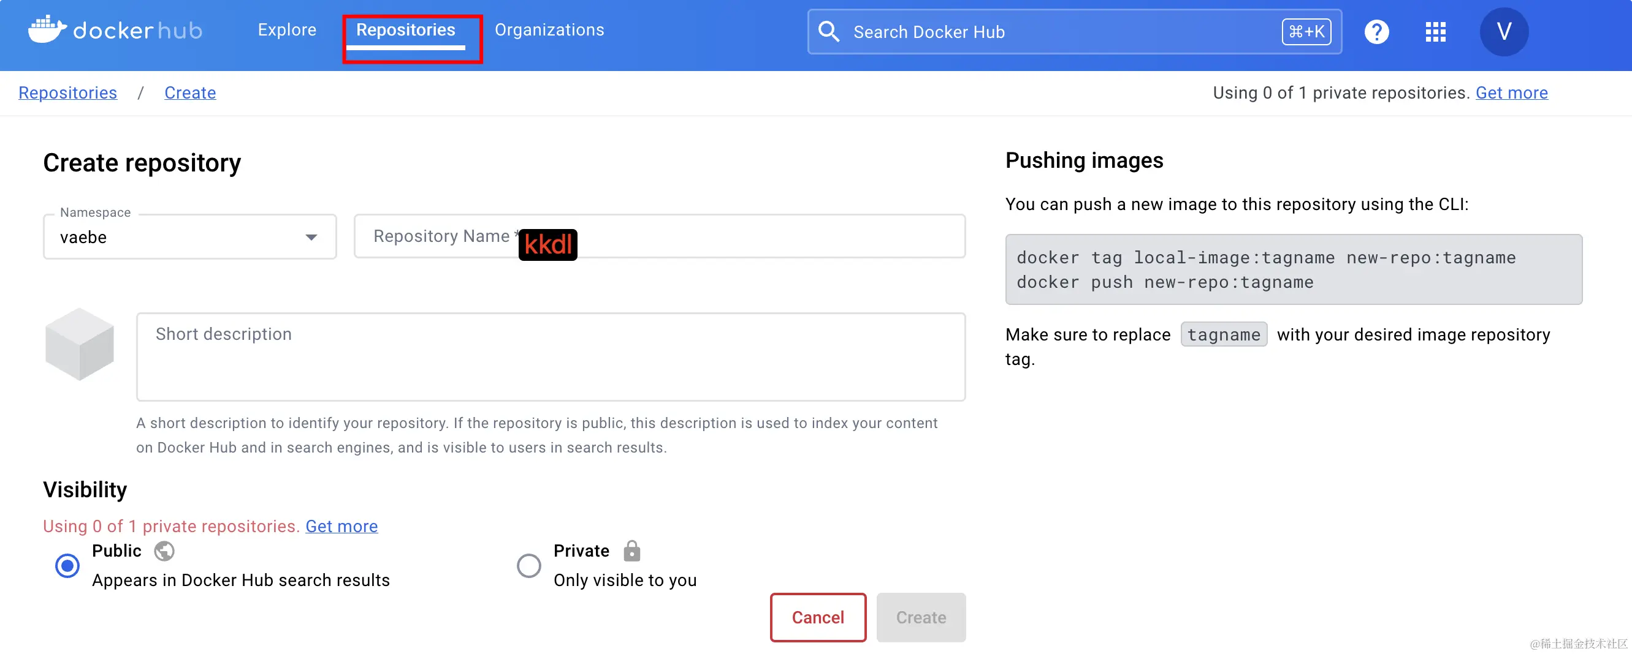1632x654 pixels.
Task: Click the 'docker push new-repo:tagname' line
Action: 1165,282
